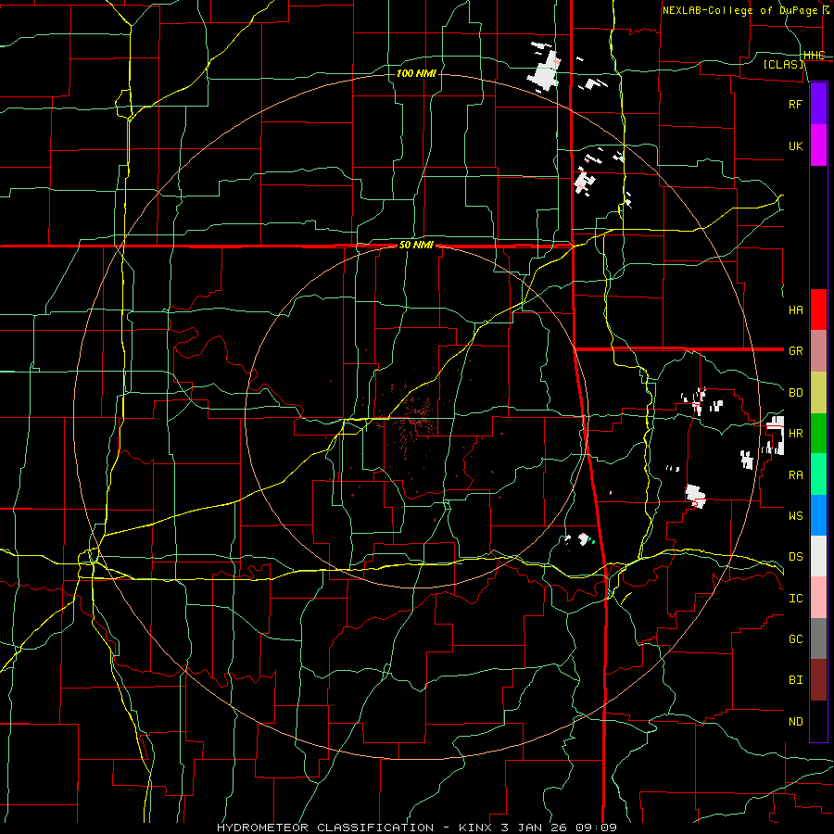This screenshot has height=834, width=834.
Task: Click the [CLAS] units label
Action: coord(783,65)
